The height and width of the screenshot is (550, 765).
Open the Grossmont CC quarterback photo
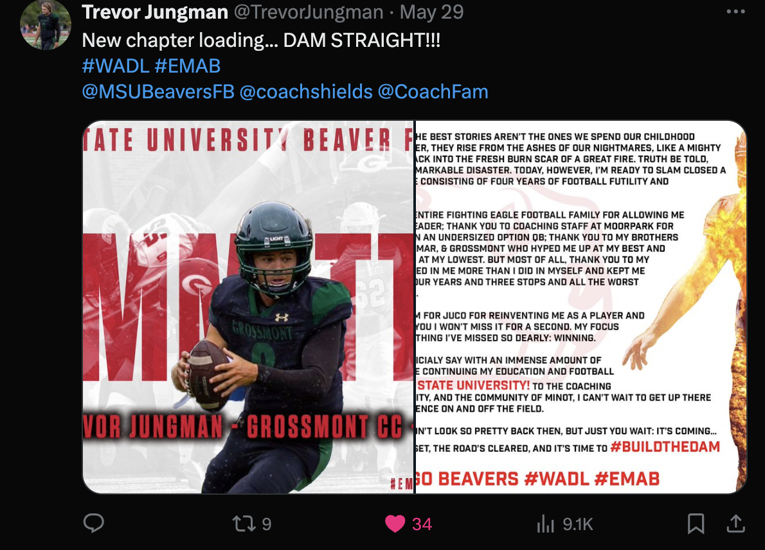[x=248, y=307]
